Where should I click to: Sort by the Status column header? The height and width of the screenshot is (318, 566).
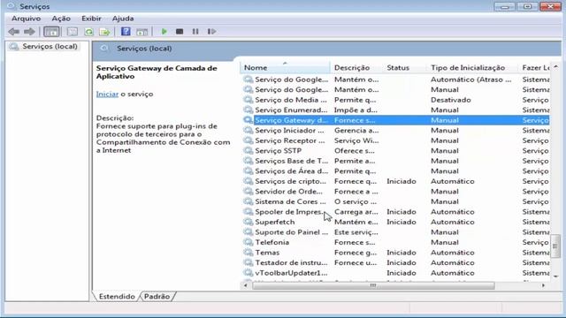point(405,68)
